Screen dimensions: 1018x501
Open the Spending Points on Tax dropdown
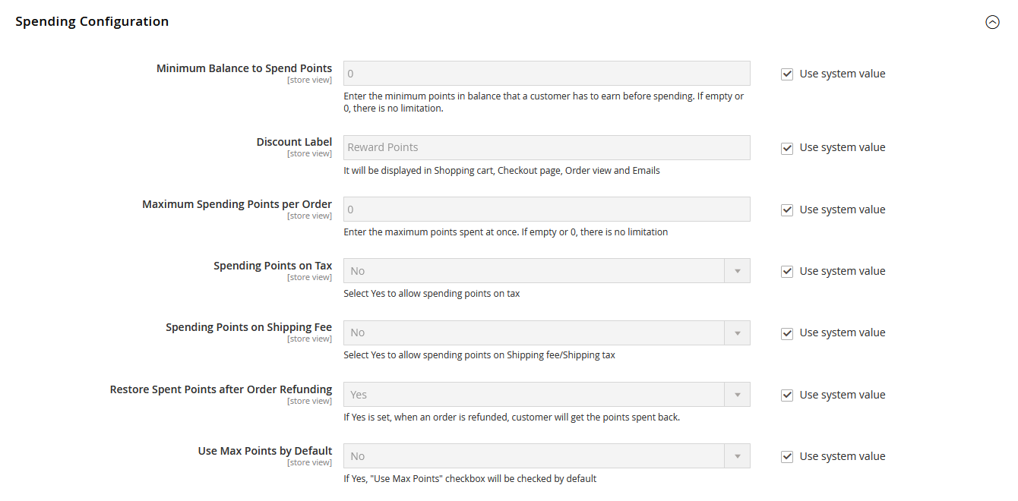(546, 271)
